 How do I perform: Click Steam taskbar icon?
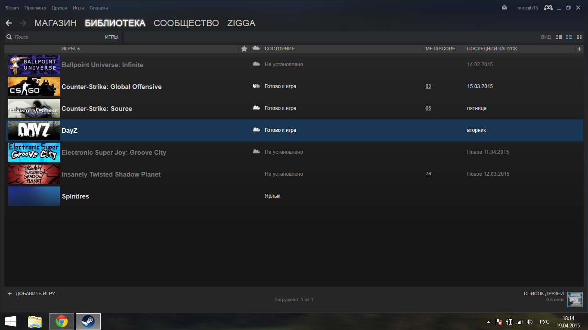point(88,321)
